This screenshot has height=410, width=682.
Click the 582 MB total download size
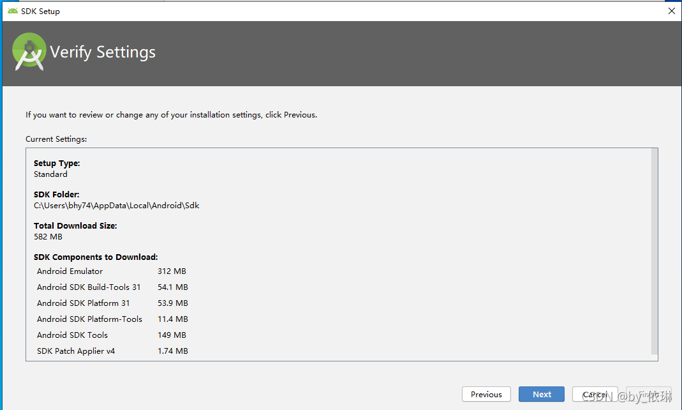tap(48, 237)
